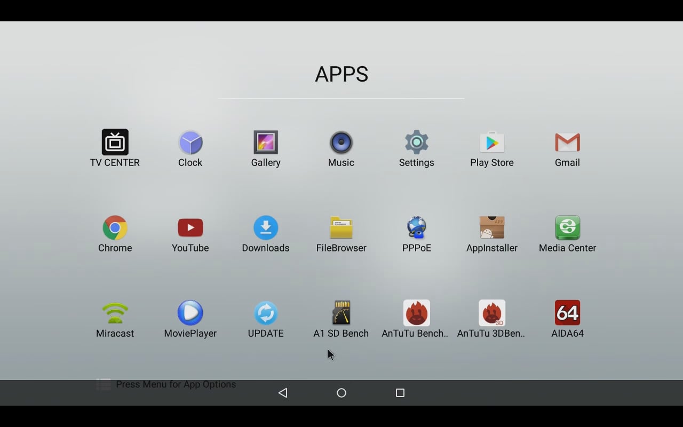
Task: Tap the Home navigation button
Action: 341,393
